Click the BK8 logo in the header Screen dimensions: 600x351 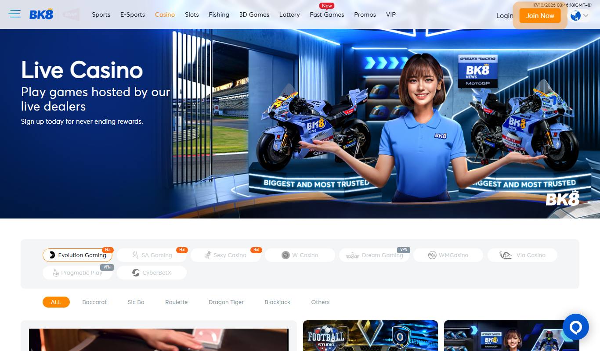[x=41, y=14]
